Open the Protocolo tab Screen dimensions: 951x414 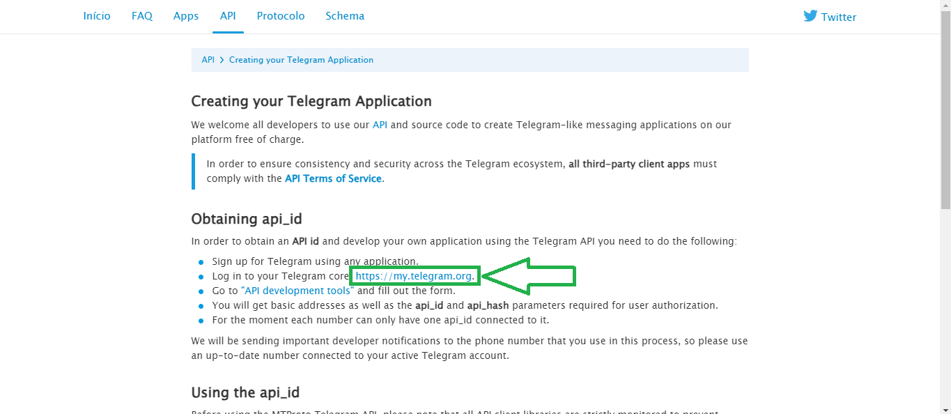281,16
